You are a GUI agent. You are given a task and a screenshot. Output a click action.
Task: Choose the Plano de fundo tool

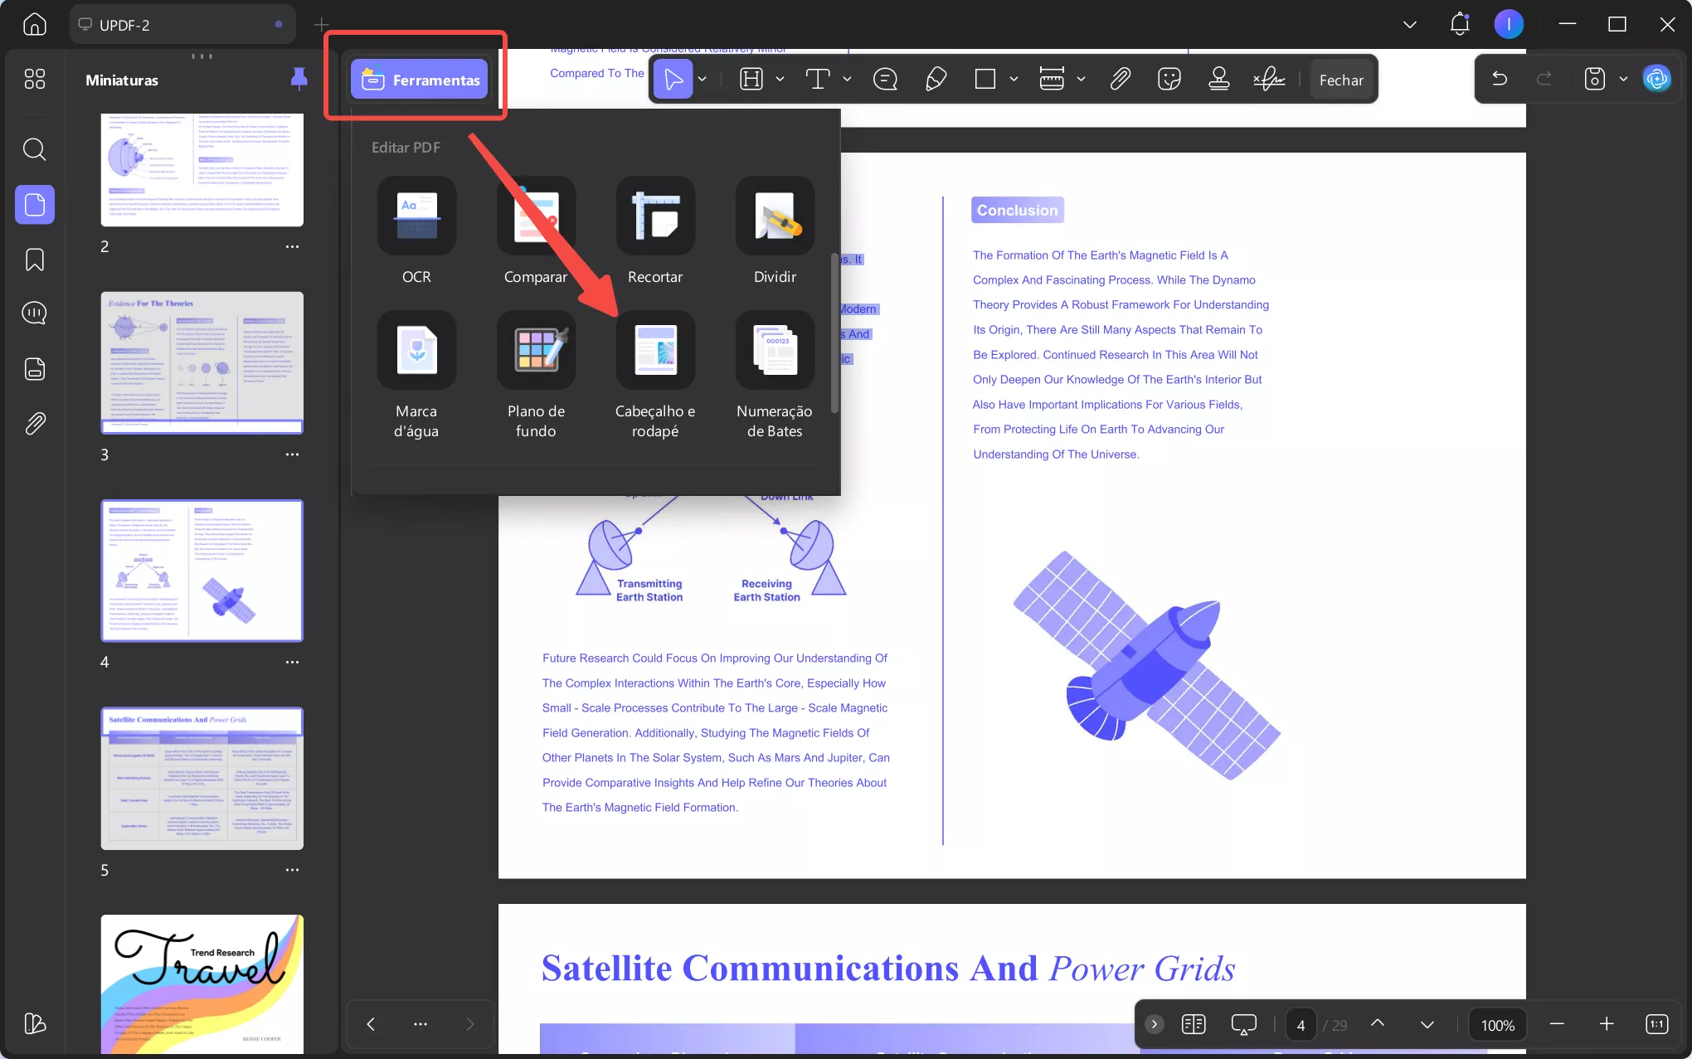[x=536, y=350]
